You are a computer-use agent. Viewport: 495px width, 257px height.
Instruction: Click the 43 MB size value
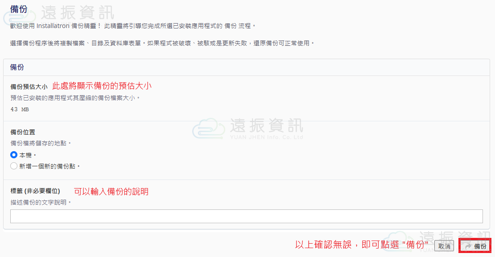[20, 109]
